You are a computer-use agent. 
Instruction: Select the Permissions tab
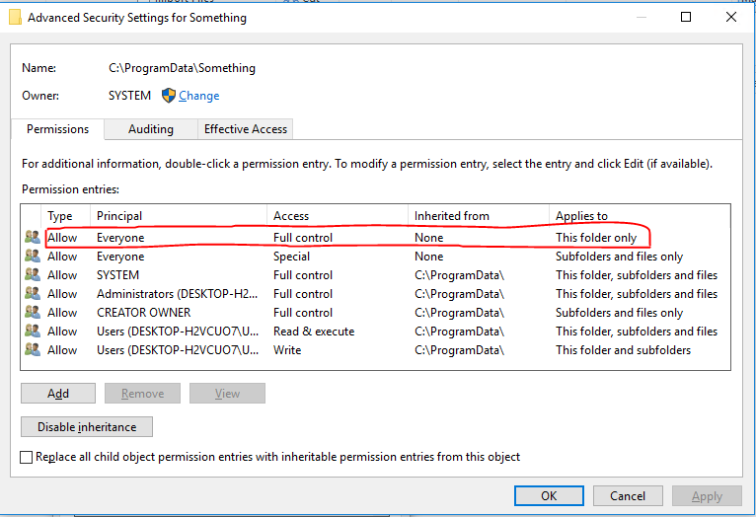click(x=57, y=129)
